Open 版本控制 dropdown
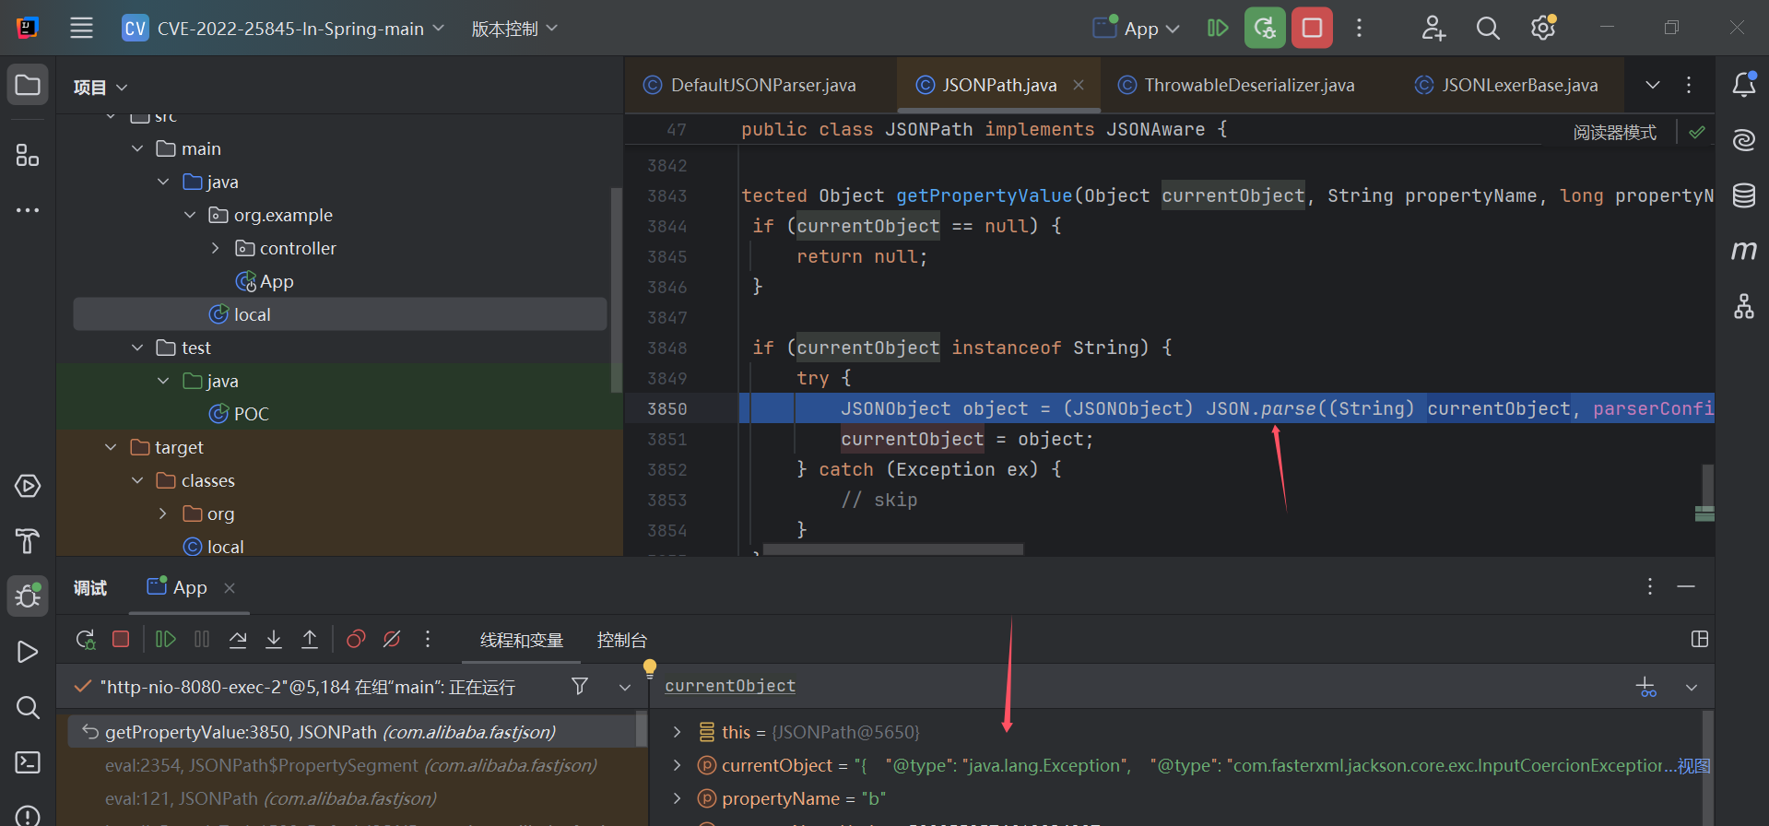 coord(514,29)
